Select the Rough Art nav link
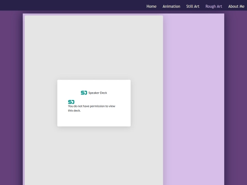The image size is (247, 185). (x=214, y=6)
